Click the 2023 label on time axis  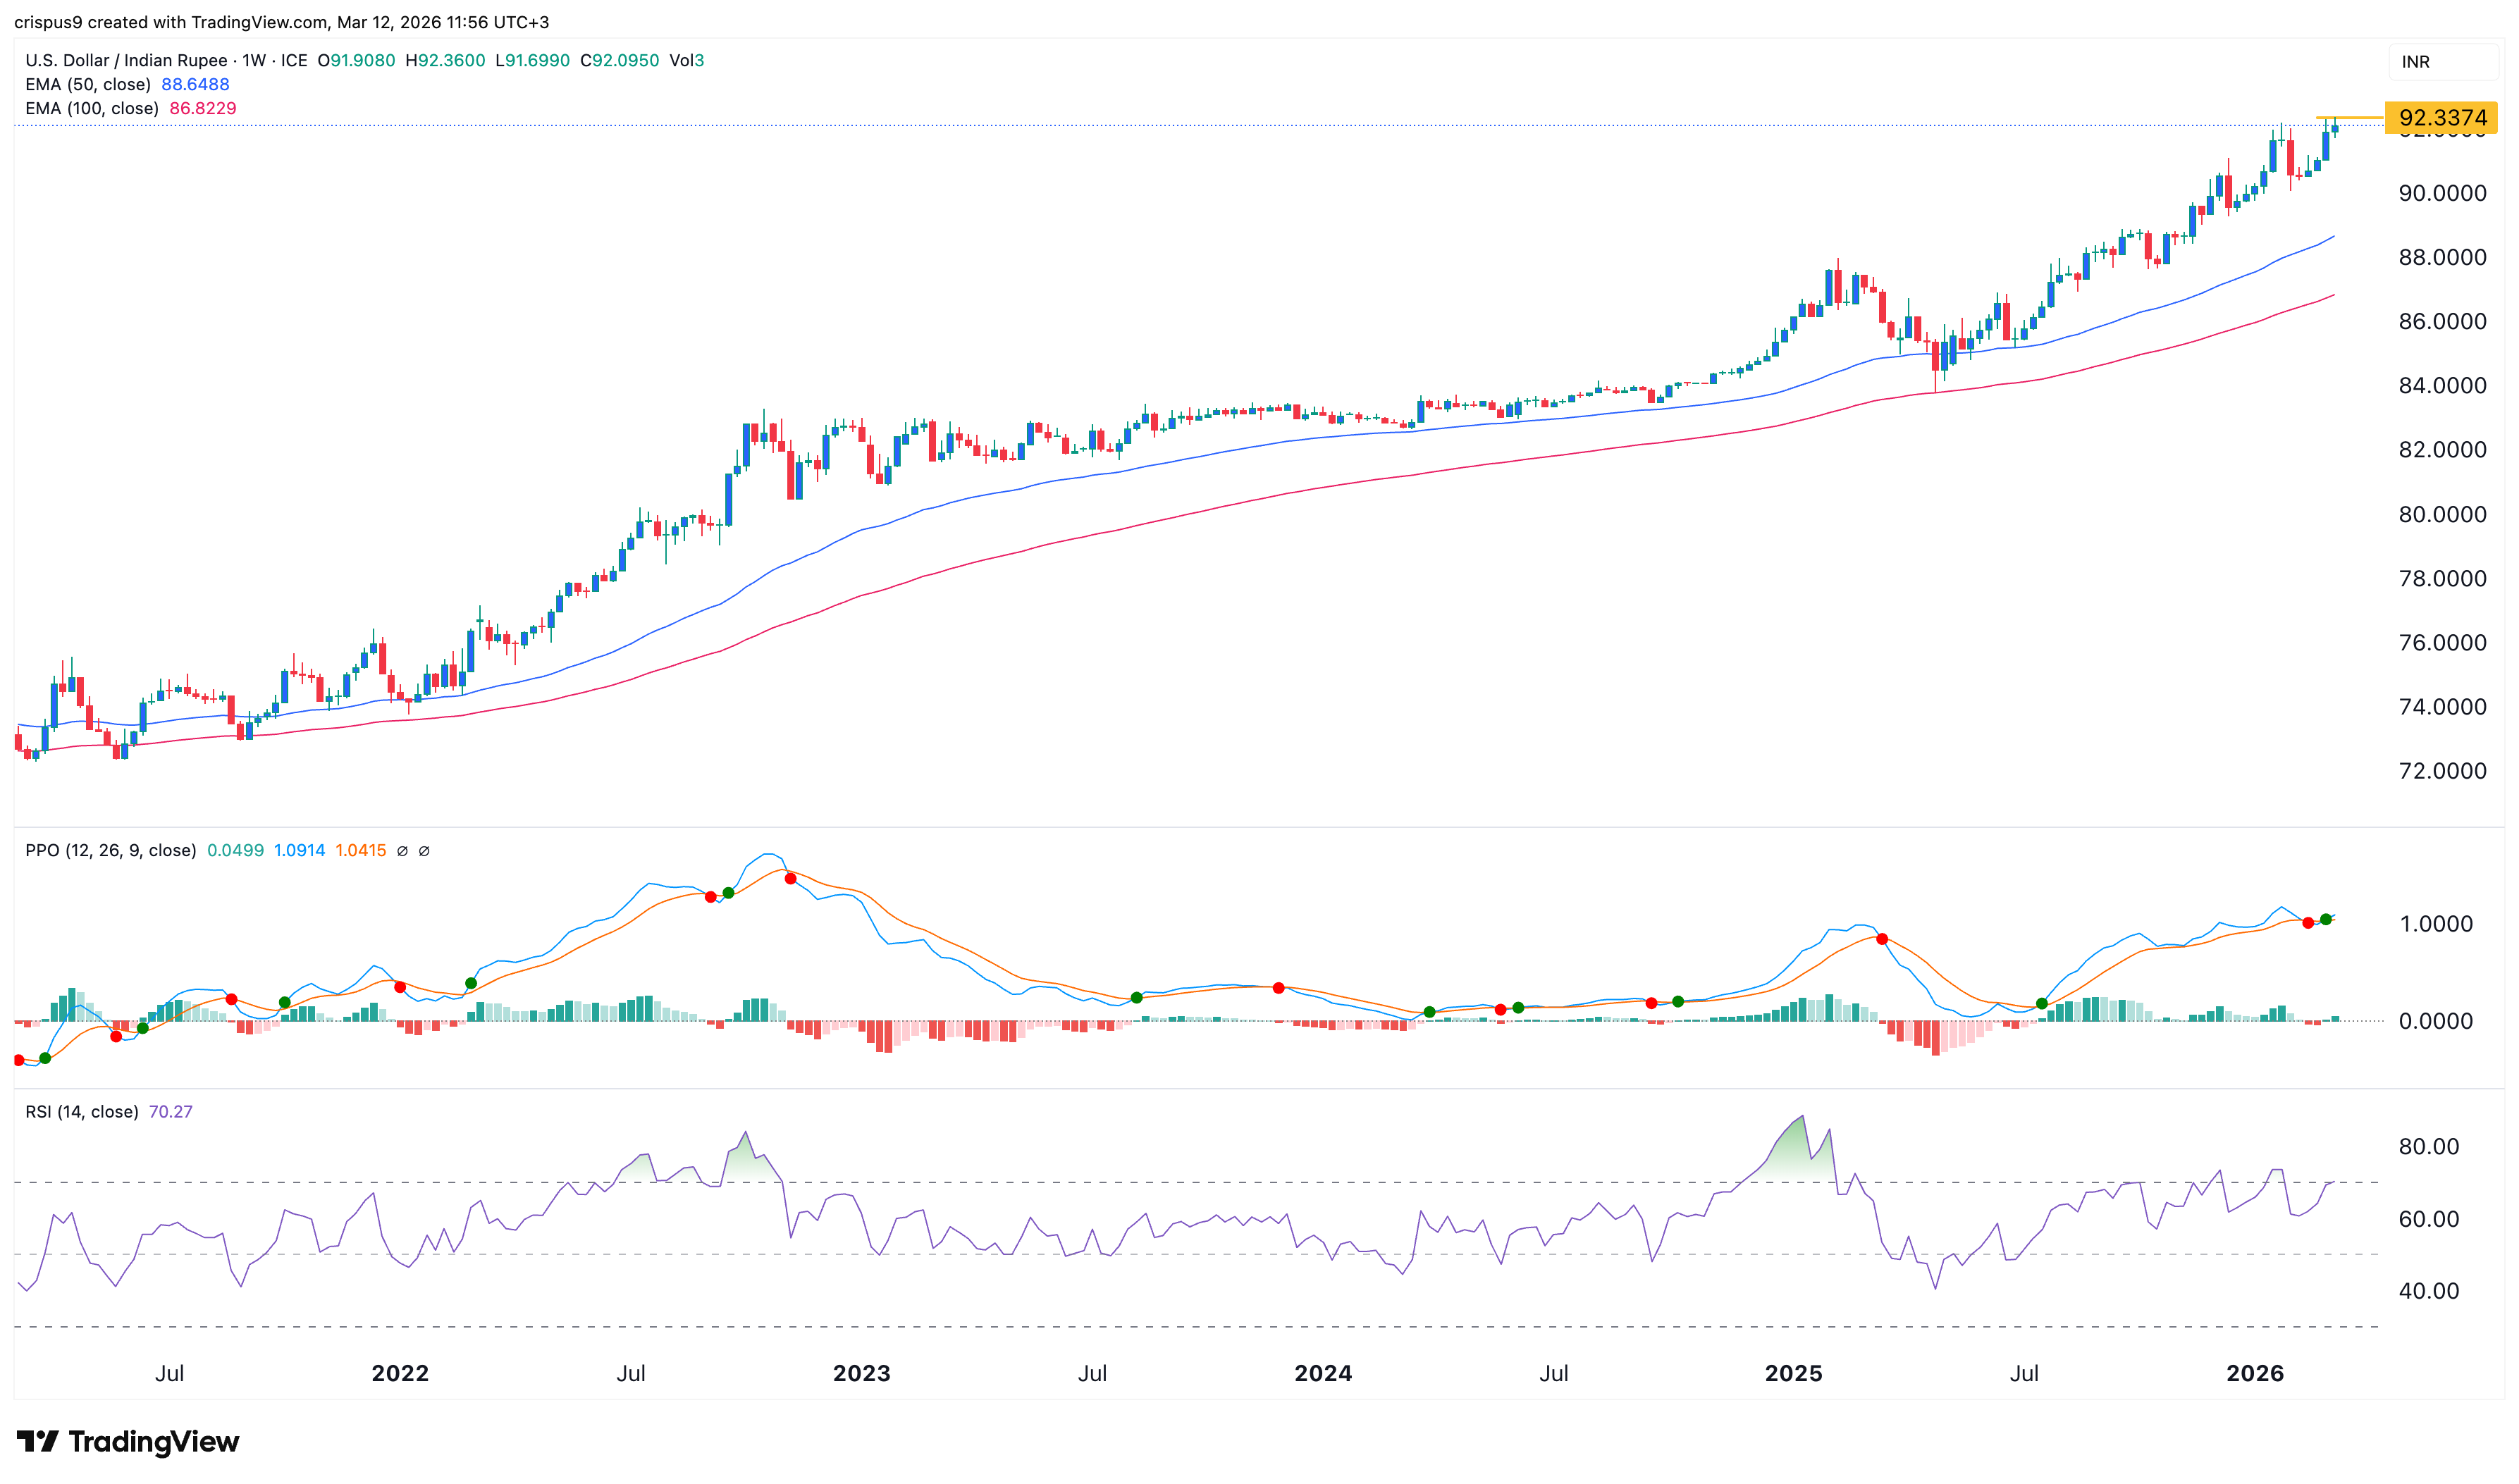[x=861, y=1373]
